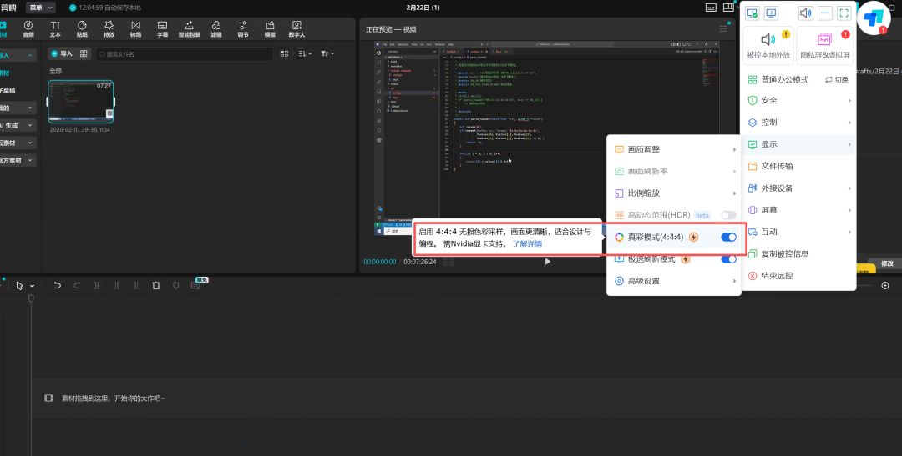Open the 特效 (Effects) panel icon
The width and height of the screenshot is (902, 456).
point(109,29)
